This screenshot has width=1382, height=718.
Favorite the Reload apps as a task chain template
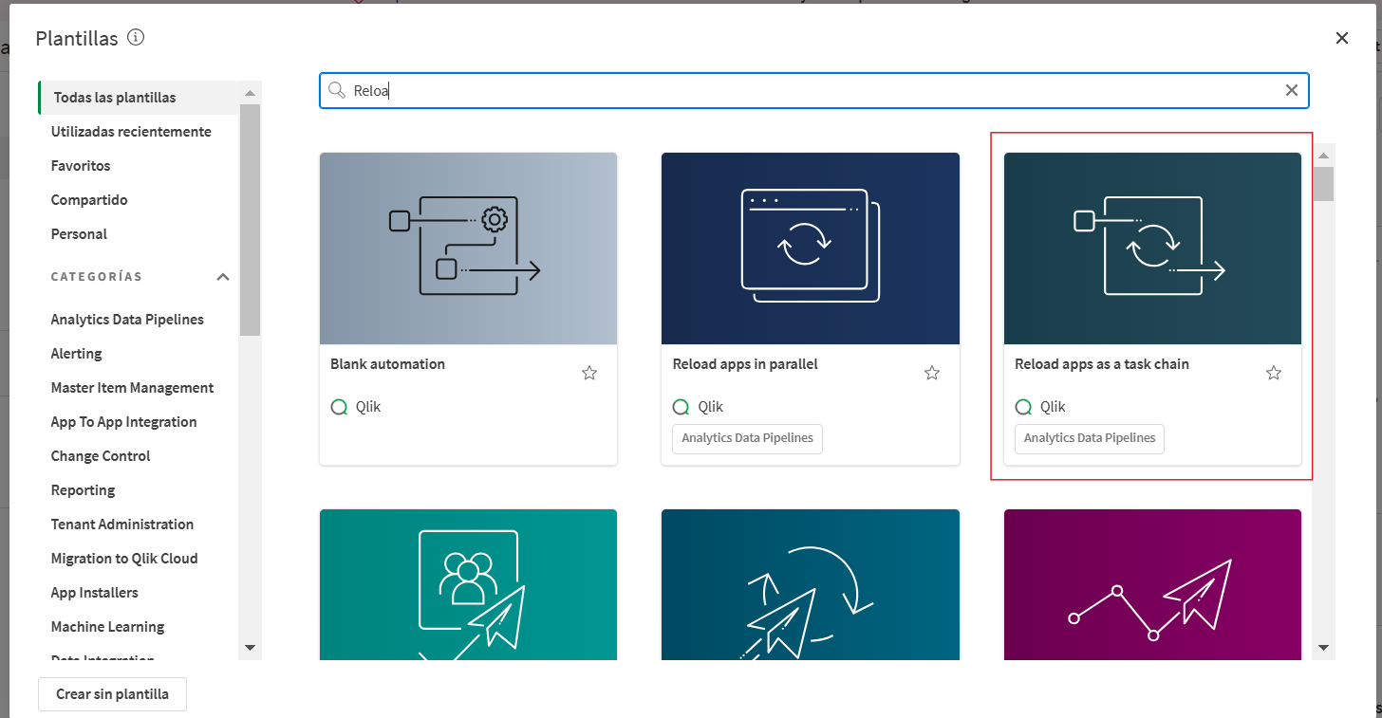tap(1273, 373)
